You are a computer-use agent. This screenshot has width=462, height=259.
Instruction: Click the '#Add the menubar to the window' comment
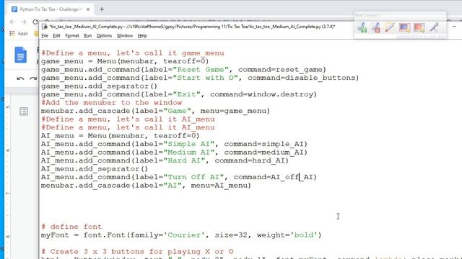[x=111, y=102]
